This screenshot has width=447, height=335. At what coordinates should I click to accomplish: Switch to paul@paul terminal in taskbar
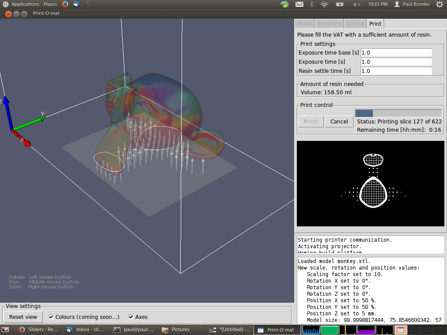[x=134, y=330]
